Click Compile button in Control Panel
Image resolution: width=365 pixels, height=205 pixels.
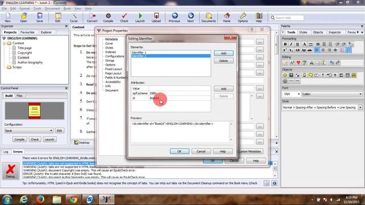click(x=19, y=140)
